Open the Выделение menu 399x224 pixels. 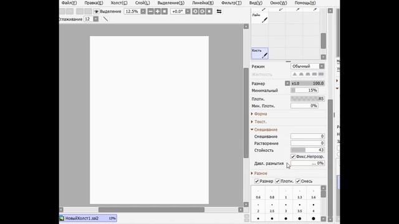[x=171, y=2]
